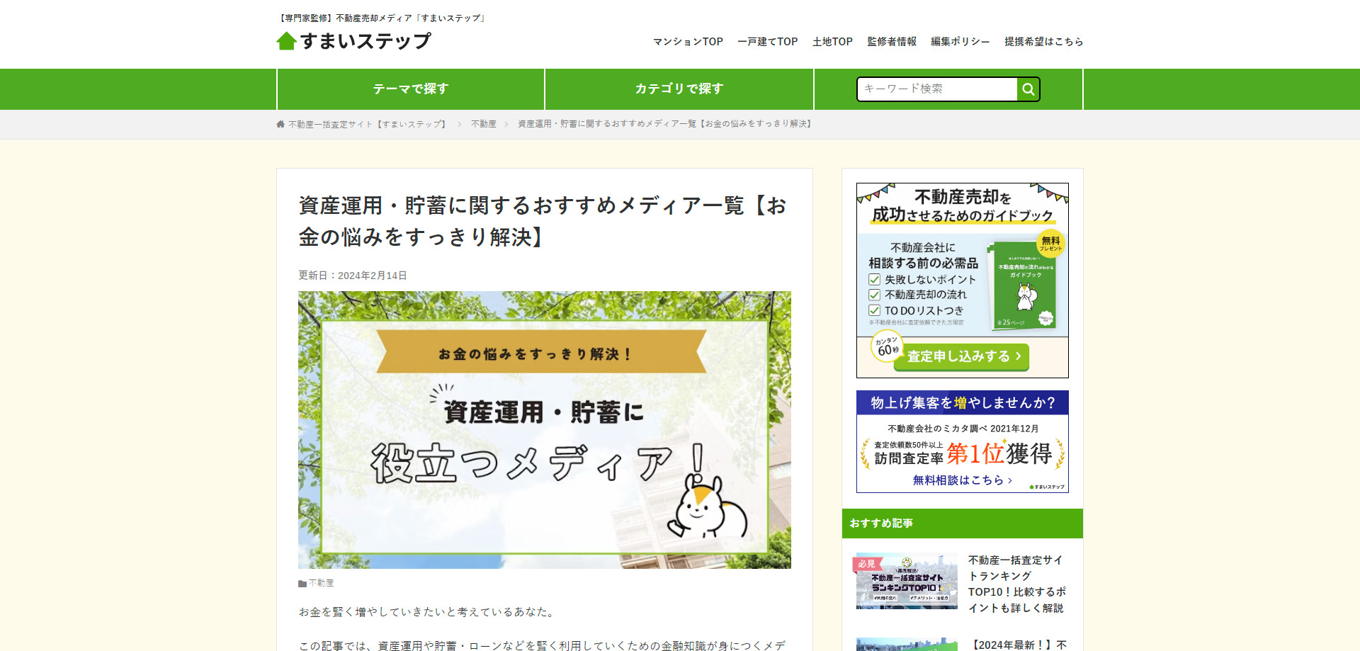This screenshot has width=1360, height=651.
Task: Click the カンタン60秒 badge on the banner
Action: coord(887,346)
